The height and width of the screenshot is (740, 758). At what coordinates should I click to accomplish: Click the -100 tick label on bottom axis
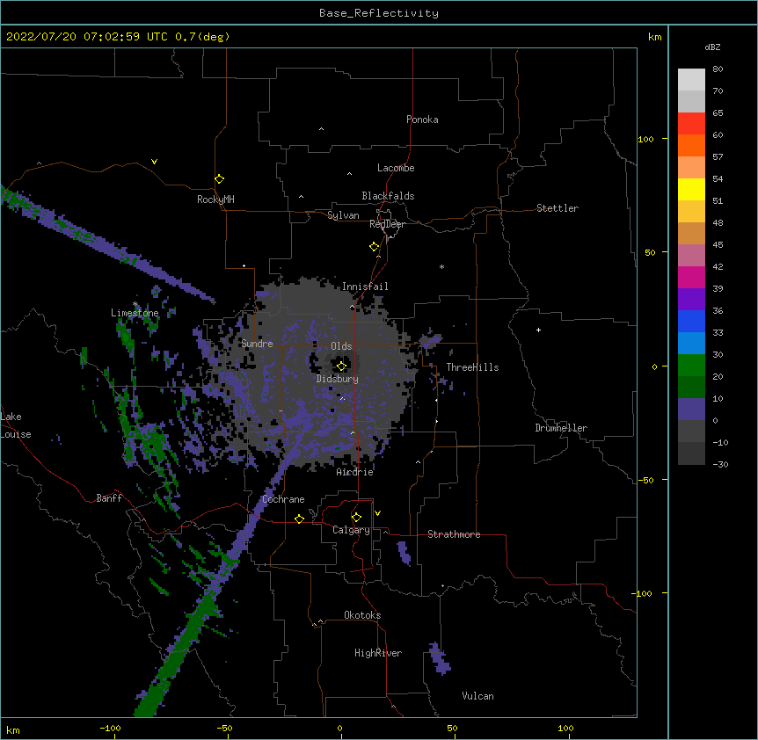pos(111,728)
